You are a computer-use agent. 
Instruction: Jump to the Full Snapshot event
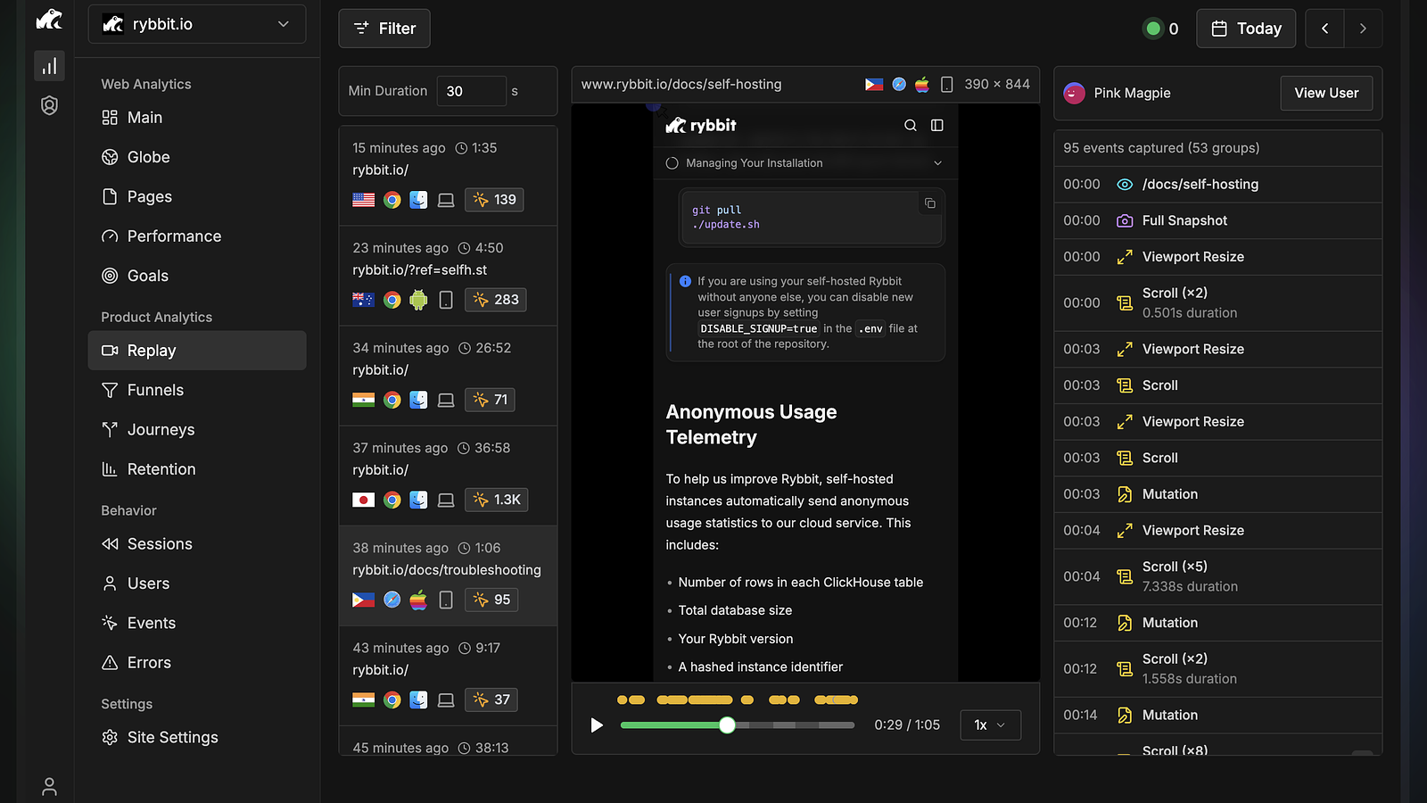pos(1217,220)
